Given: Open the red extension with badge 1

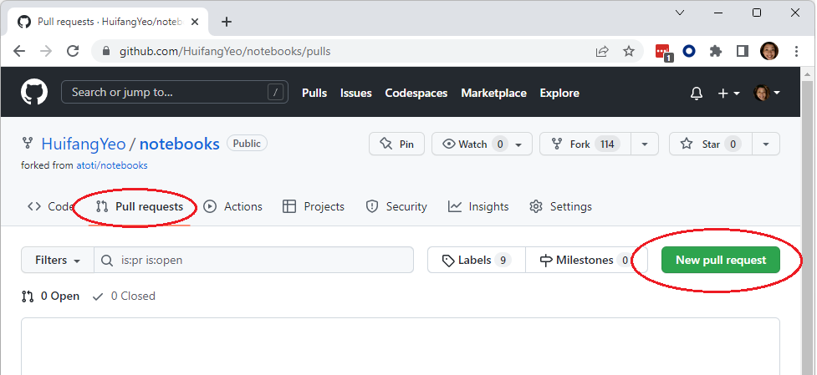Looking at the screenshot, I should 663,52.
